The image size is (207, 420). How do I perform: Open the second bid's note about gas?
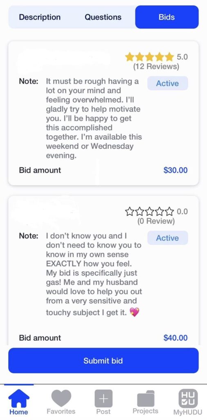click(94, 274)
